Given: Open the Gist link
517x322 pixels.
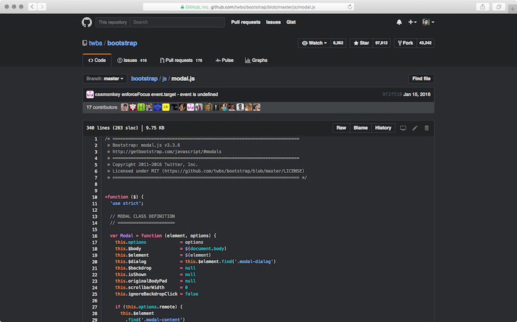Looking at the screenshot, I should [x=291, y=22].
